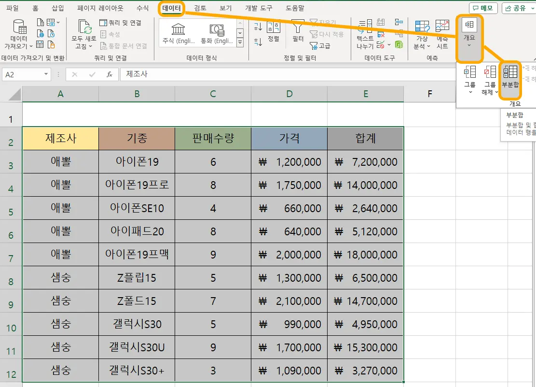Select the cell 갤럭시S30U
Image resolution: width=536 pixels, height=387 pixels.
(x=137, y=347)
